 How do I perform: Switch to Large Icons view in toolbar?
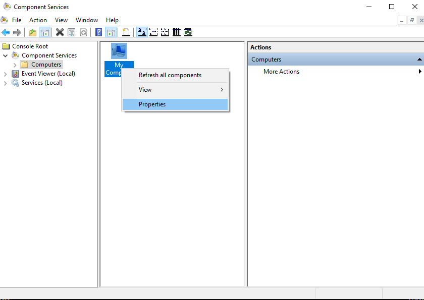[x=142, y=32]
